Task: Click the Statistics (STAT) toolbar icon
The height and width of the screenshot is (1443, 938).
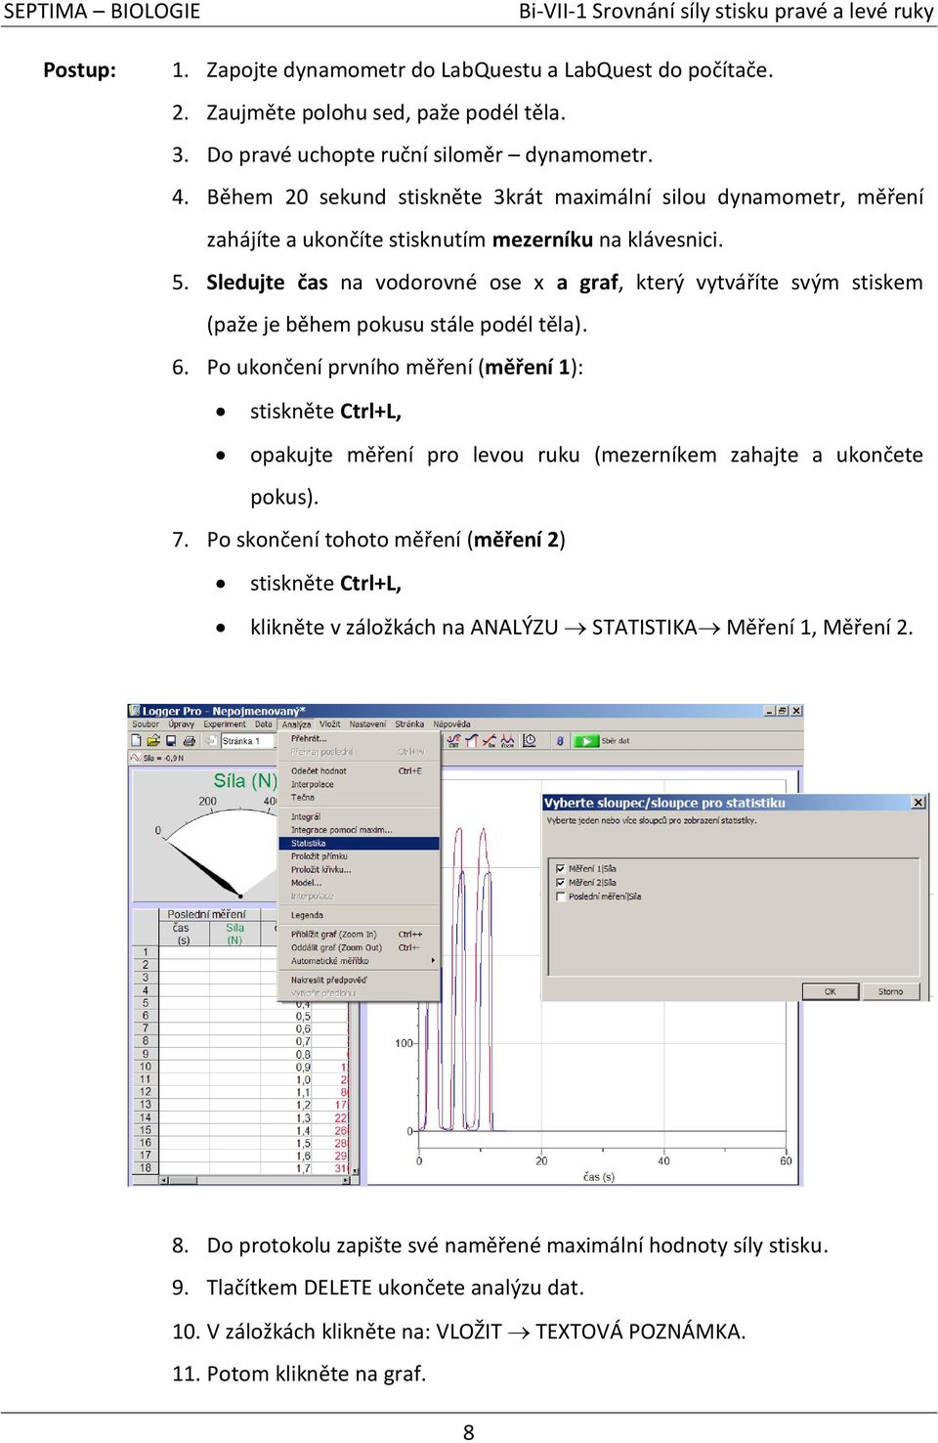Action: coord(454,741)
